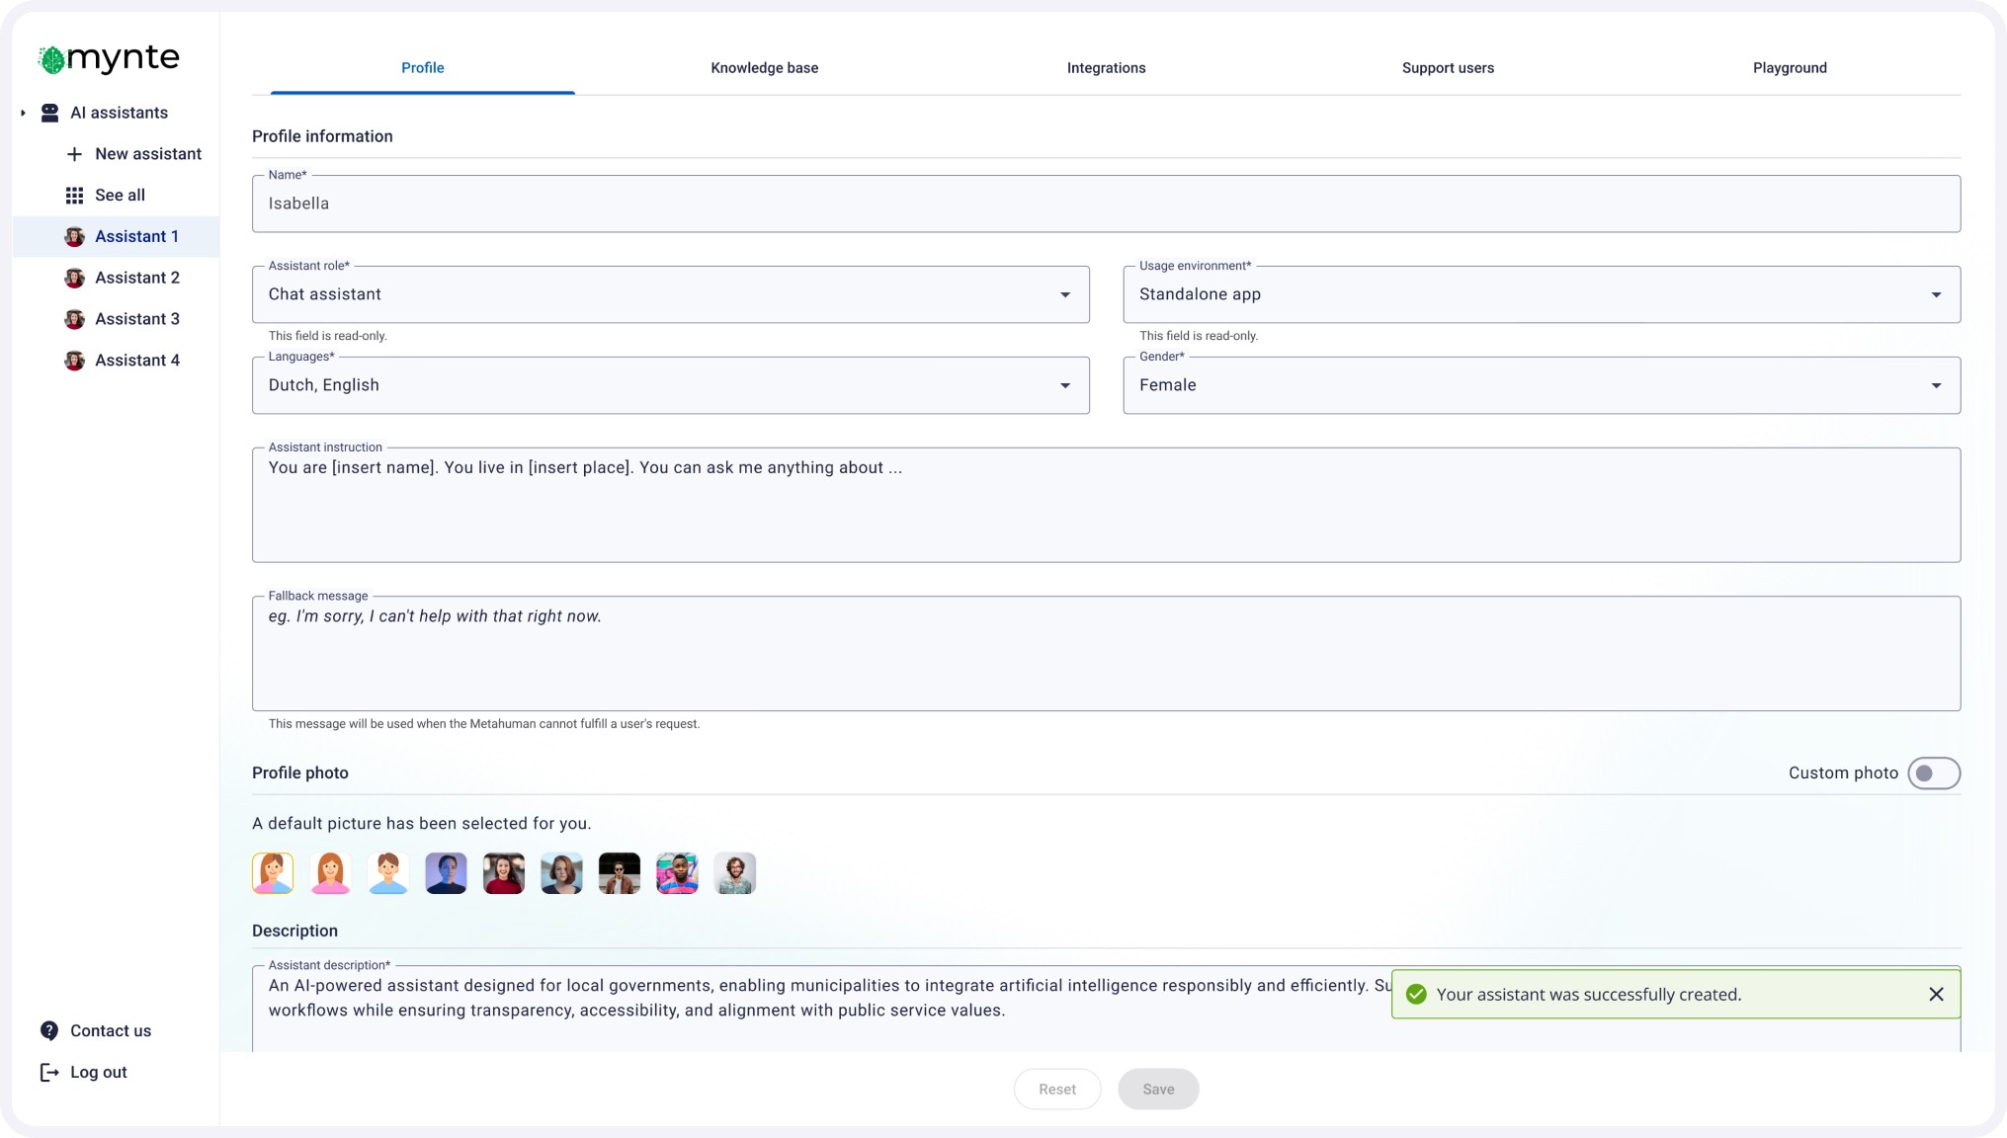Image resolution: width=2007 pixels, height=1138 pixels.
Task: Click the AI assistants robot icon
Action: pos(49,113)
